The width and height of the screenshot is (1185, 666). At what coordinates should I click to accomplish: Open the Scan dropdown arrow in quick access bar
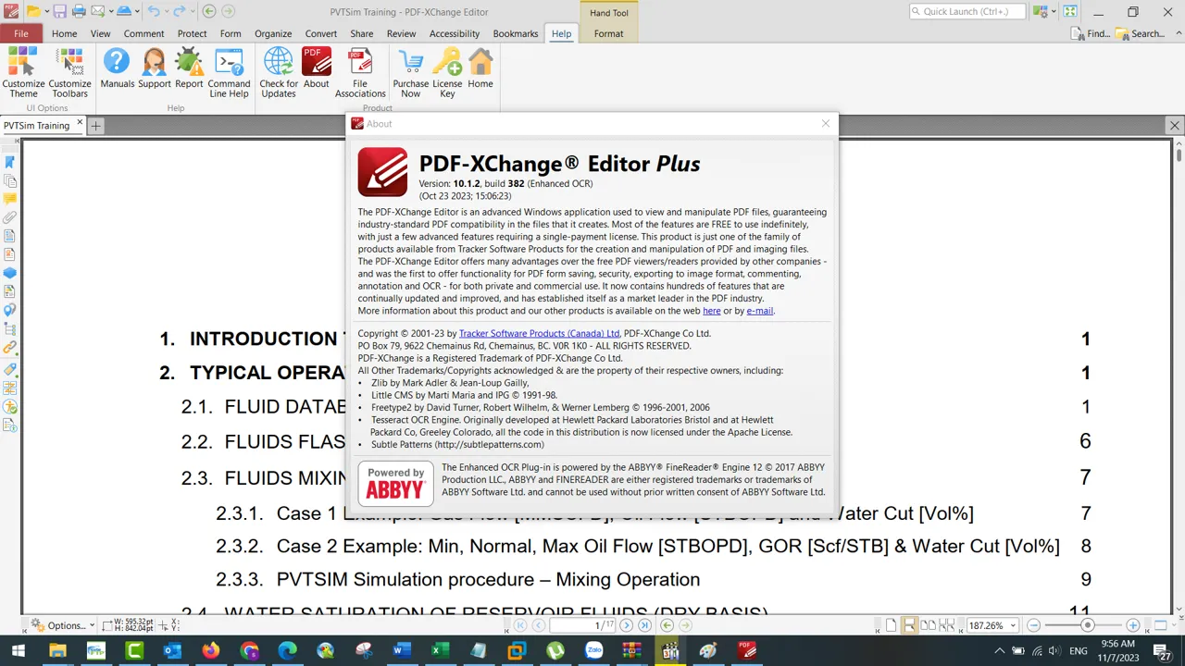(x=136, y=12)
